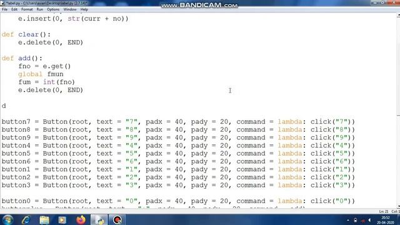Click the 'def add():' line
Image resolution: width=400 pixels, height=225 pixels.
(x=22, y=58)
